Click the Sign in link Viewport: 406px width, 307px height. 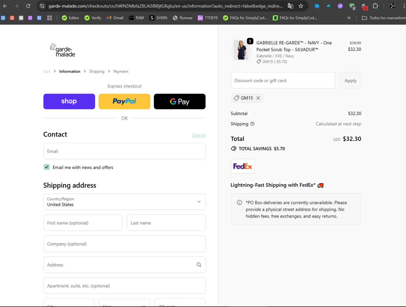tap(199, 135)
